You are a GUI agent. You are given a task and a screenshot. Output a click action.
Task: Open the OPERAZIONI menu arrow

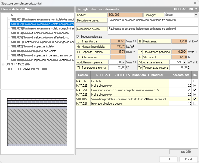point(196,9)
